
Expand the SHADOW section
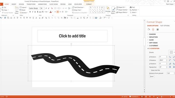tap(152, 34)
